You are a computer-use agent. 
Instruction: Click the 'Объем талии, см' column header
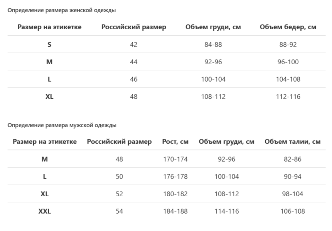click(293, 142)
